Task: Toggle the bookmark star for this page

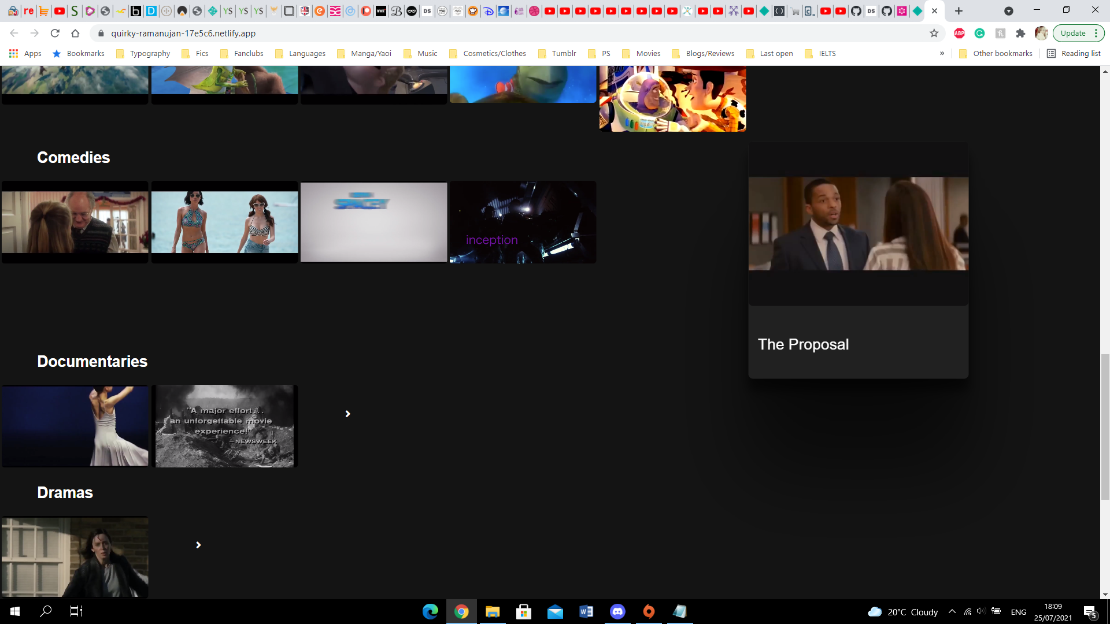Action: coord(934,33)
